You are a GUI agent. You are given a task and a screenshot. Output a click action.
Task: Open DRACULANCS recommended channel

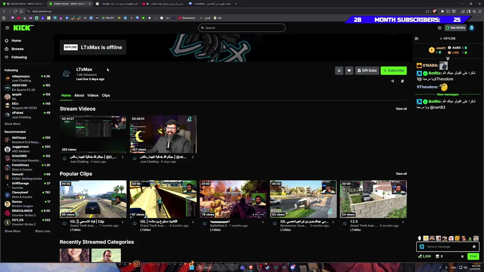coord(27,213)
